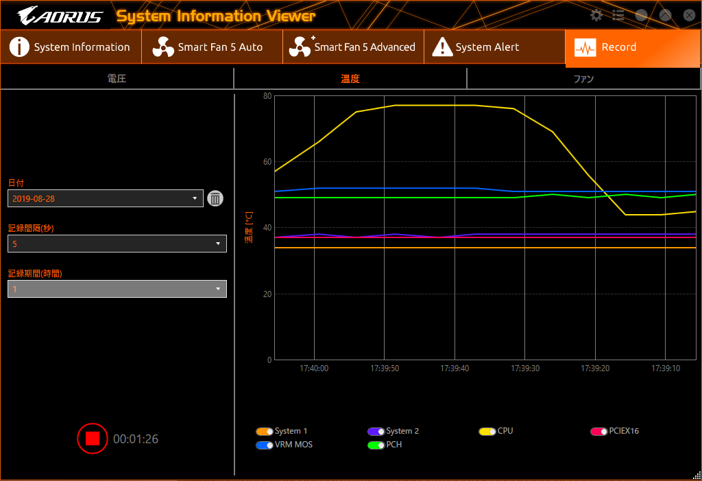702x481 pixels.
Task: Go to the System Alert tab
Action: coord(494,47)
